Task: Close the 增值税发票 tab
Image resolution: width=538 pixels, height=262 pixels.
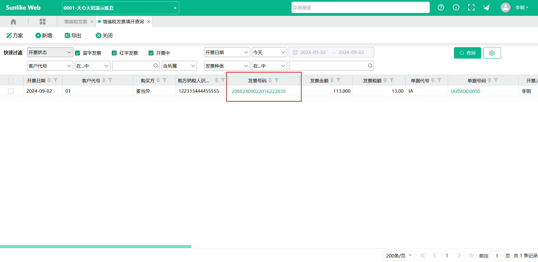Action: pos(92,22)
